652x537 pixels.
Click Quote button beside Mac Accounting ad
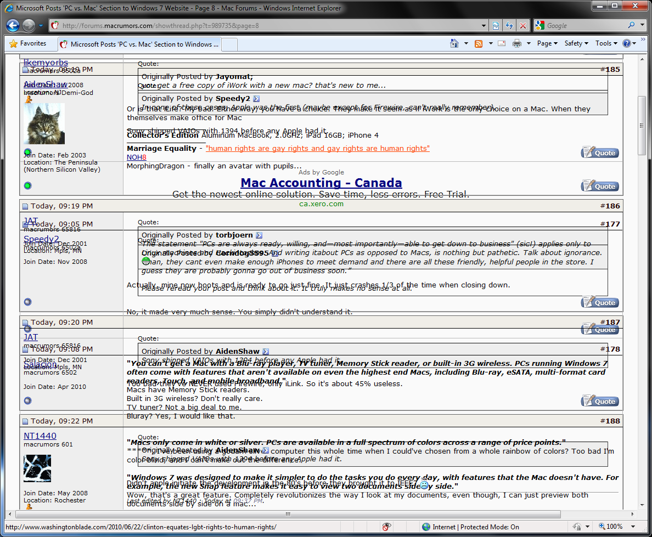[x=600, y=186]
